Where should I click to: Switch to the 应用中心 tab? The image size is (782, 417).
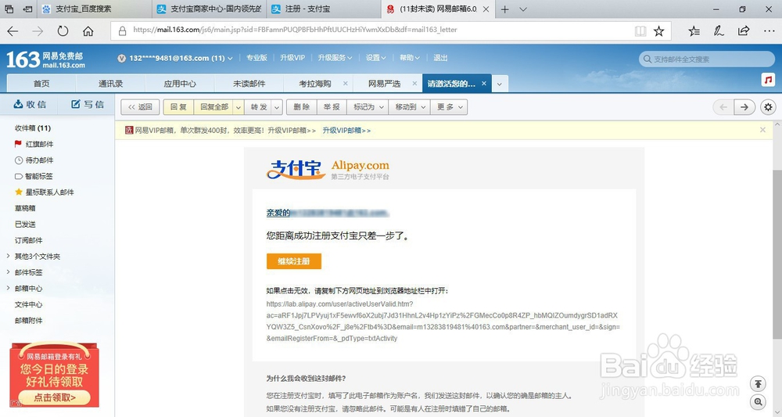click(x=180, y=84)
